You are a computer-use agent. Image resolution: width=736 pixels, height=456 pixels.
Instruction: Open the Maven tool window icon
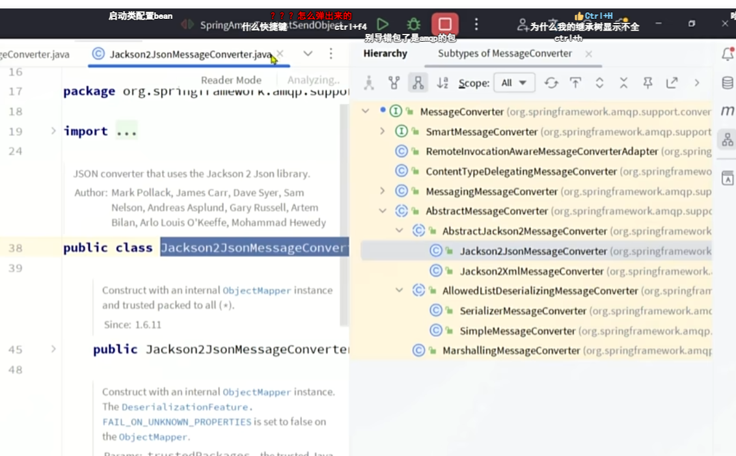click(728, 111)
